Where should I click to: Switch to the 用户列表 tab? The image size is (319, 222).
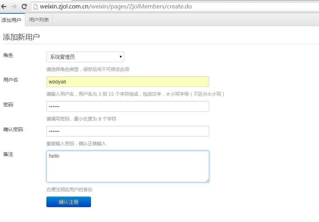click(39, 20)
